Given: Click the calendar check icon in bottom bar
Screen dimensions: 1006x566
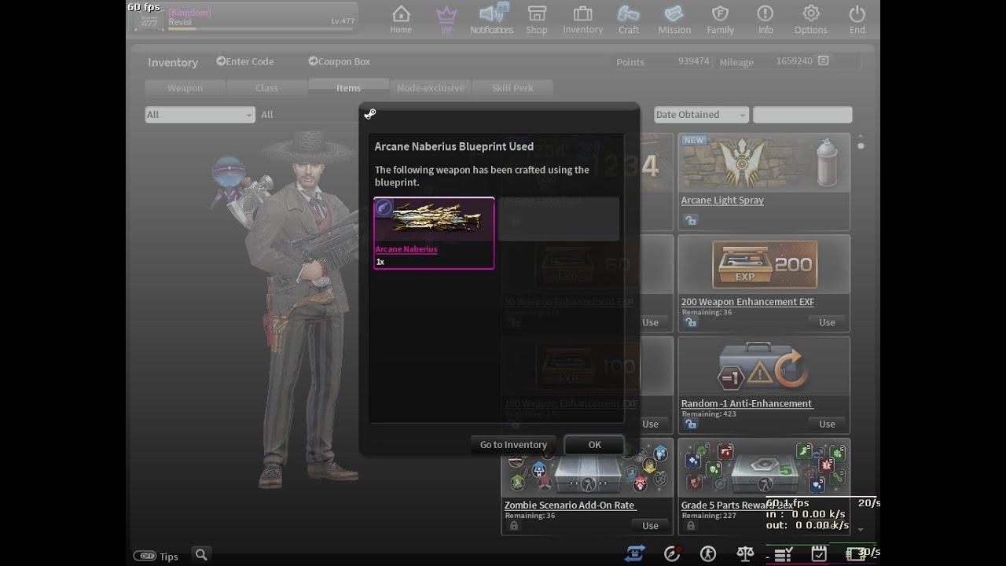Looking at the screenshot, I should (x=819, y=554).
